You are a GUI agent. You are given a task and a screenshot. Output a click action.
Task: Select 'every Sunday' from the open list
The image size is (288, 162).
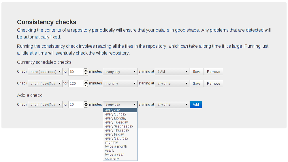(116, 114)
